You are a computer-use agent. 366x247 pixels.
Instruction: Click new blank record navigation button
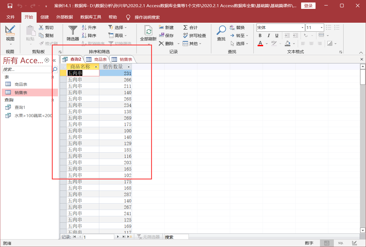point(130,237)
